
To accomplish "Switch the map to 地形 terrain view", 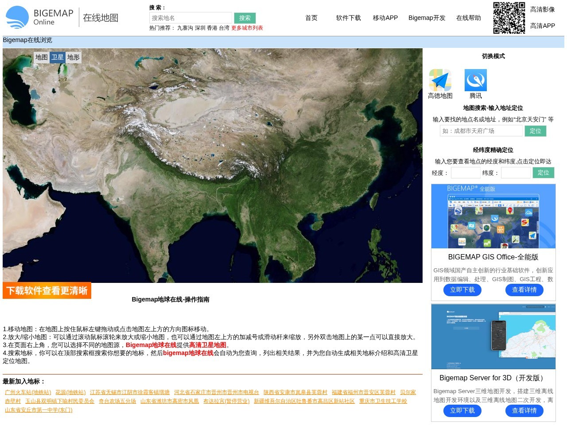I will (x=74, y=57).
